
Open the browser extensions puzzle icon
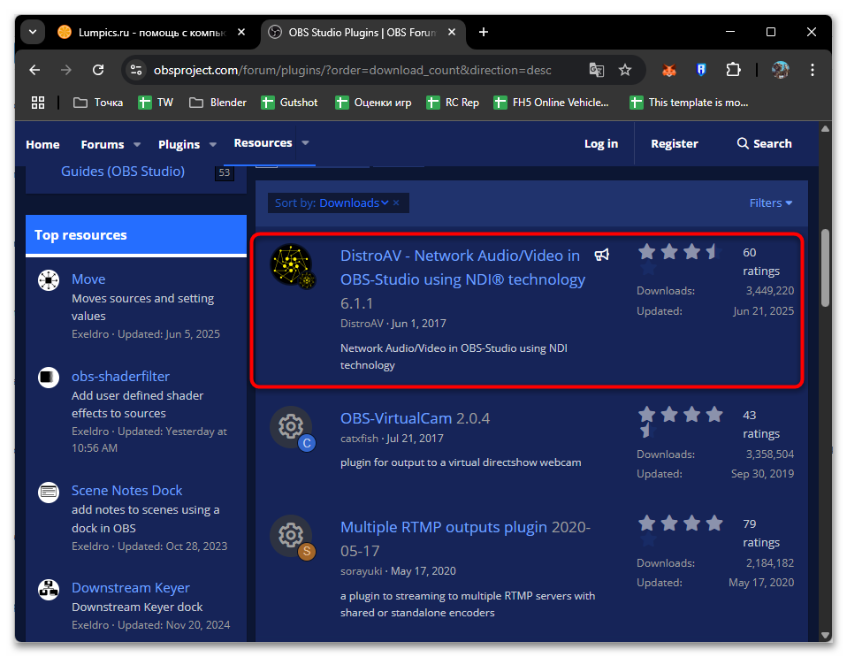733,70
